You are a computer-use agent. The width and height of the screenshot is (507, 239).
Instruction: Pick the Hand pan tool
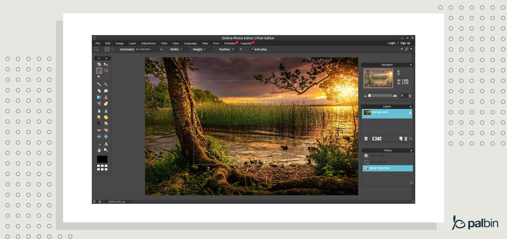[99, 150]
